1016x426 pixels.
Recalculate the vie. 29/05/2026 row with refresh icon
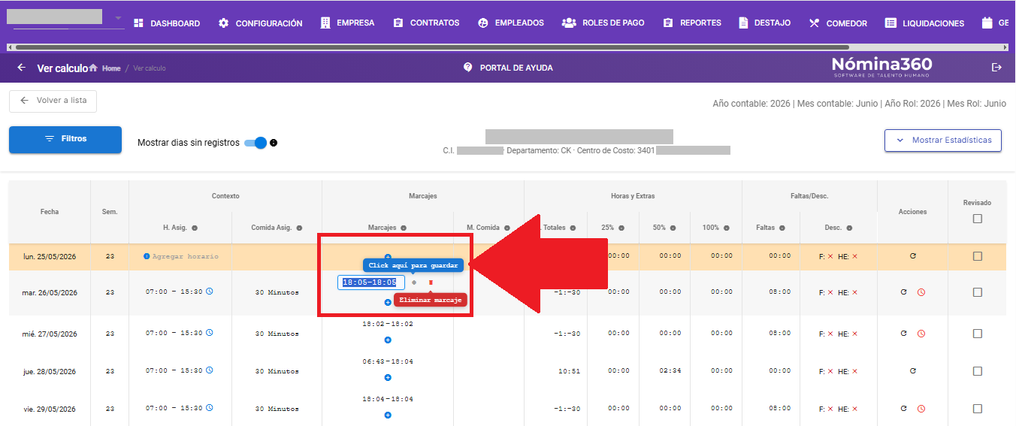click(x=904, y=408)
